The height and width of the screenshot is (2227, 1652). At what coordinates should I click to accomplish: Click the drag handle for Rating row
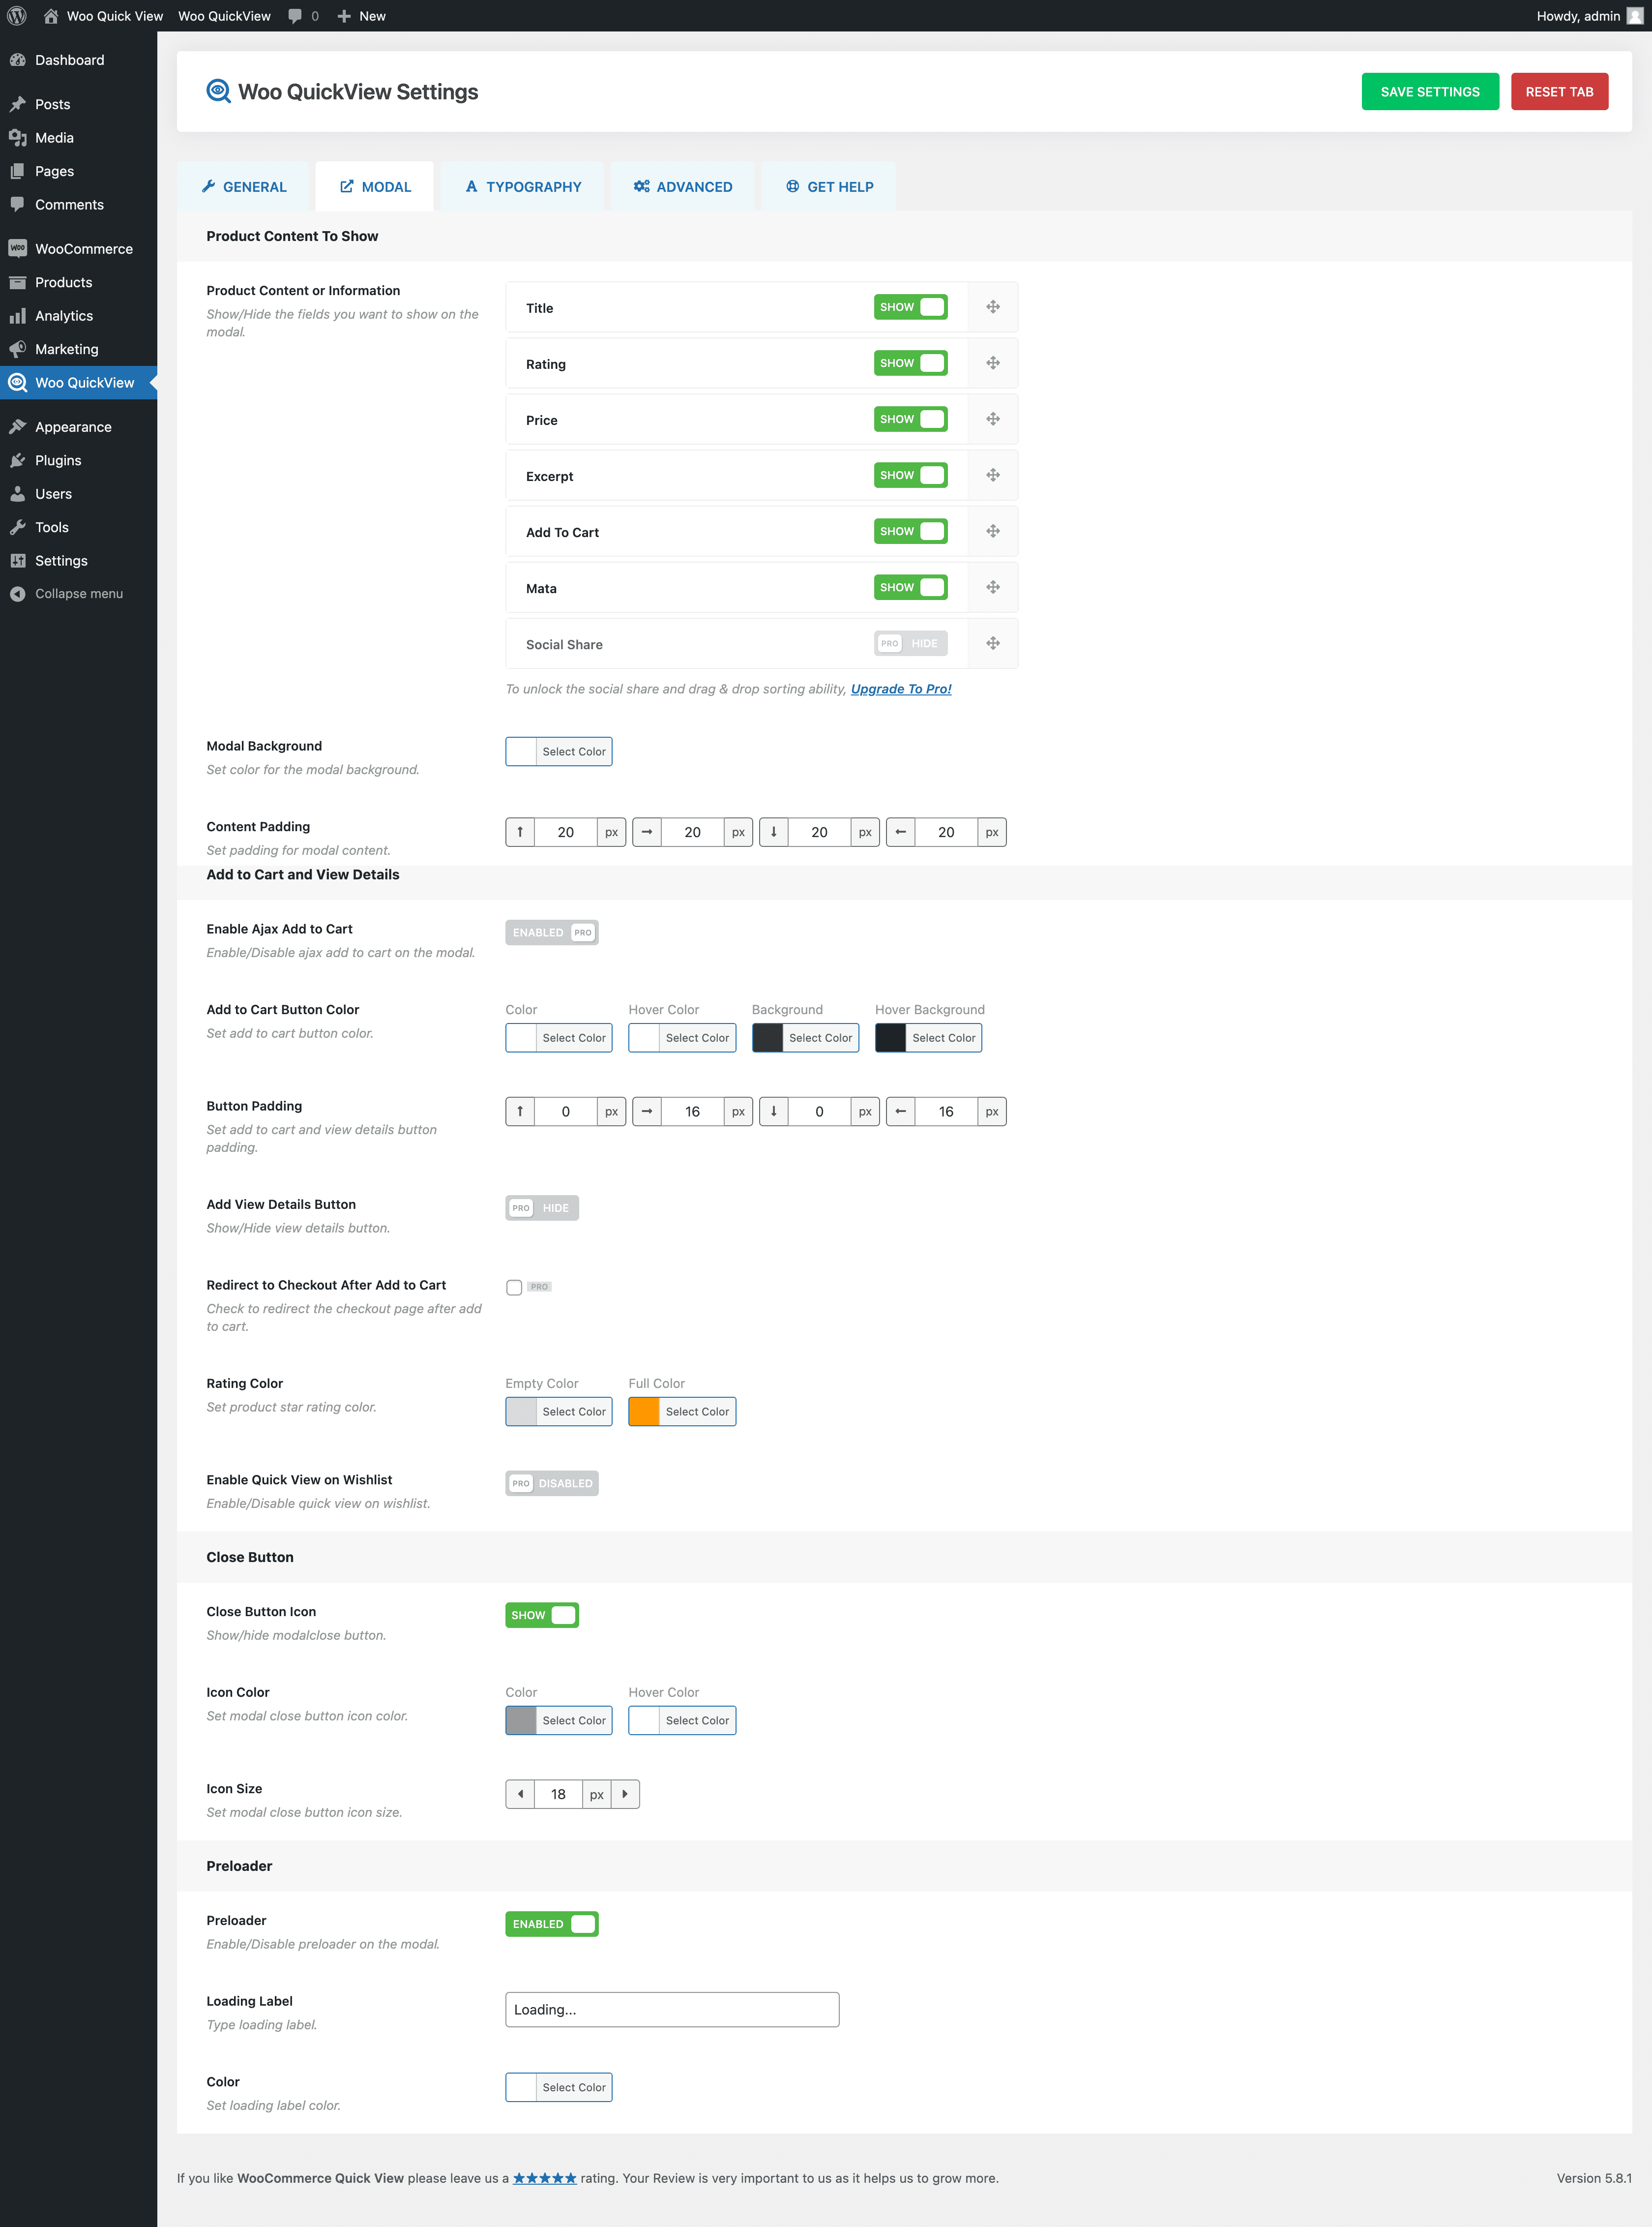coord(993,363)
